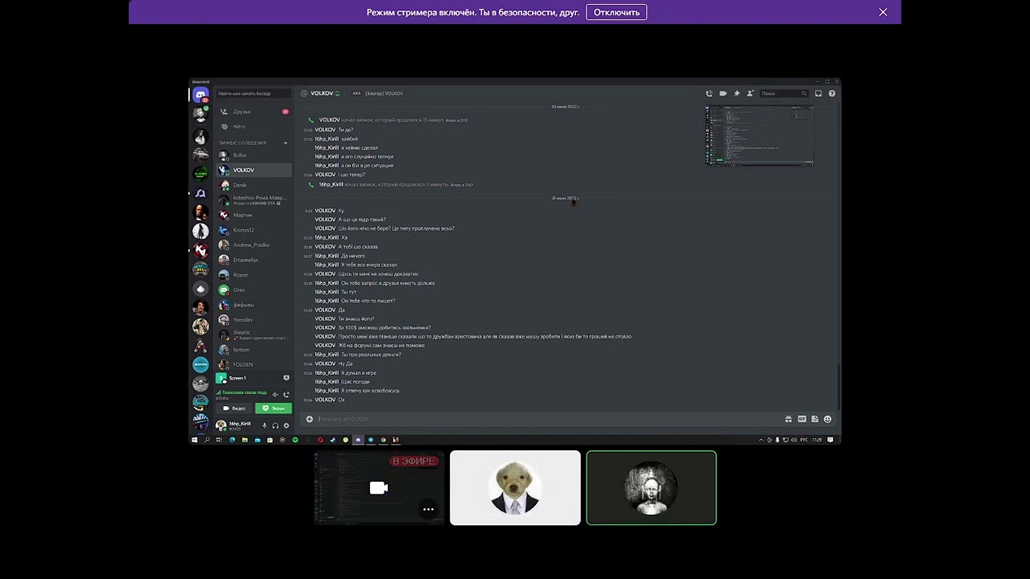Click the Найти или начать беседу search field

253,93
